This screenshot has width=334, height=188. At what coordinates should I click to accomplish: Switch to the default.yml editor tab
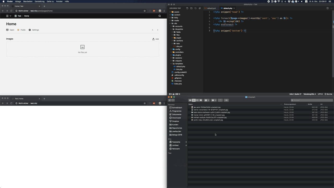point(211,8)
